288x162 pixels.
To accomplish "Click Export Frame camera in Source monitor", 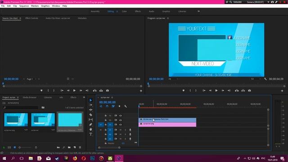I will coord(108,90).
